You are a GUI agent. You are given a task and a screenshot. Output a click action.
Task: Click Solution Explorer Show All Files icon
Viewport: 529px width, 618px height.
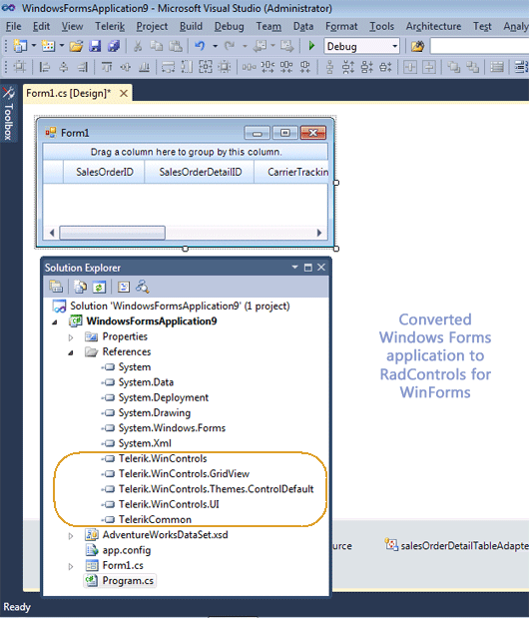pos(81,287)
